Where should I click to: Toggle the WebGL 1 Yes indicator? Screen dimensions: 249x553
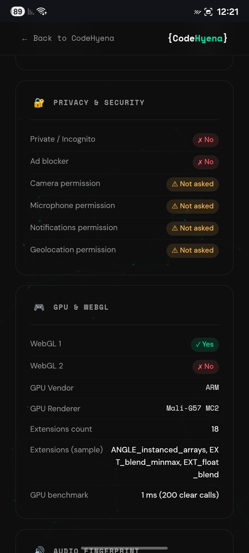(x=205, y=344)
